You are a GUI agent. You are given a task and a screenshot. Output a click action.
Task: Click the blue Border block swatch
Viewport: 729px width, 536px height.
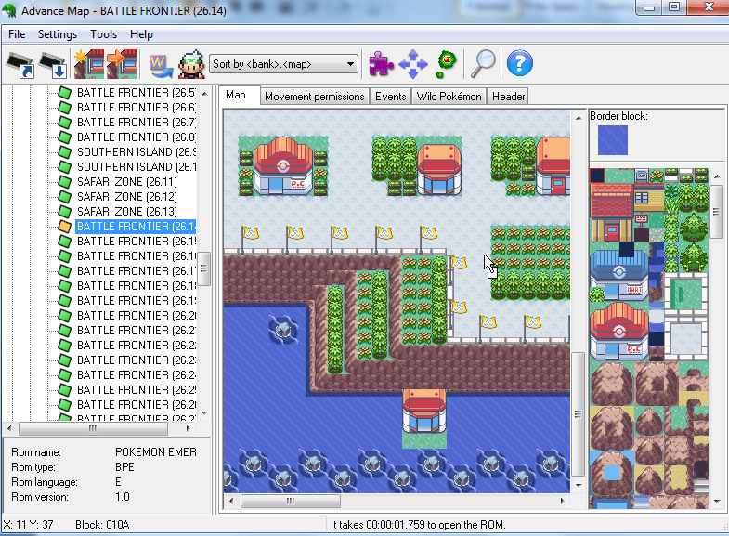pos(612,141)
